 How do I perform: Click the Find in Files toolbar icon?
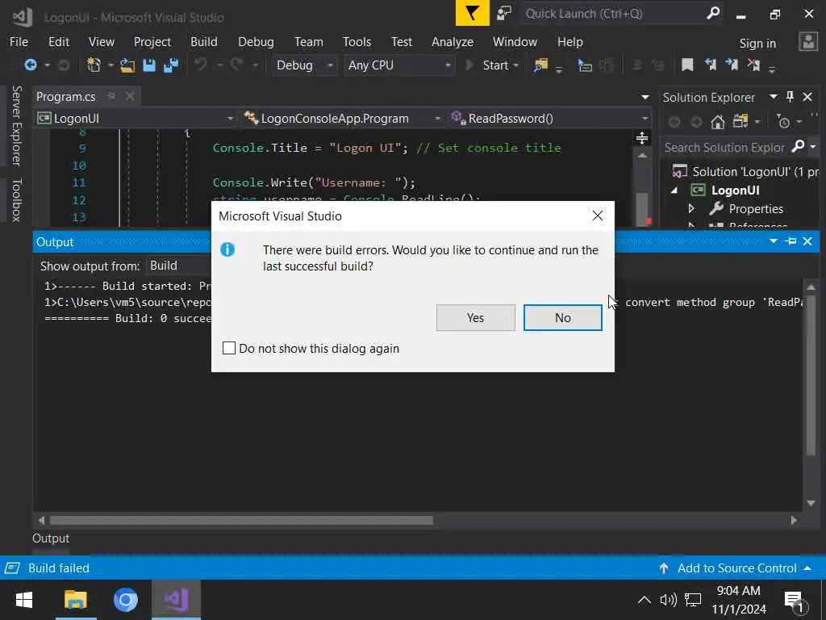click(x=540, y=65)
